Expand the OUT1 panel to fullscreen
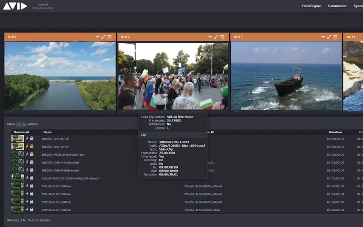 (x=104, y=37)
